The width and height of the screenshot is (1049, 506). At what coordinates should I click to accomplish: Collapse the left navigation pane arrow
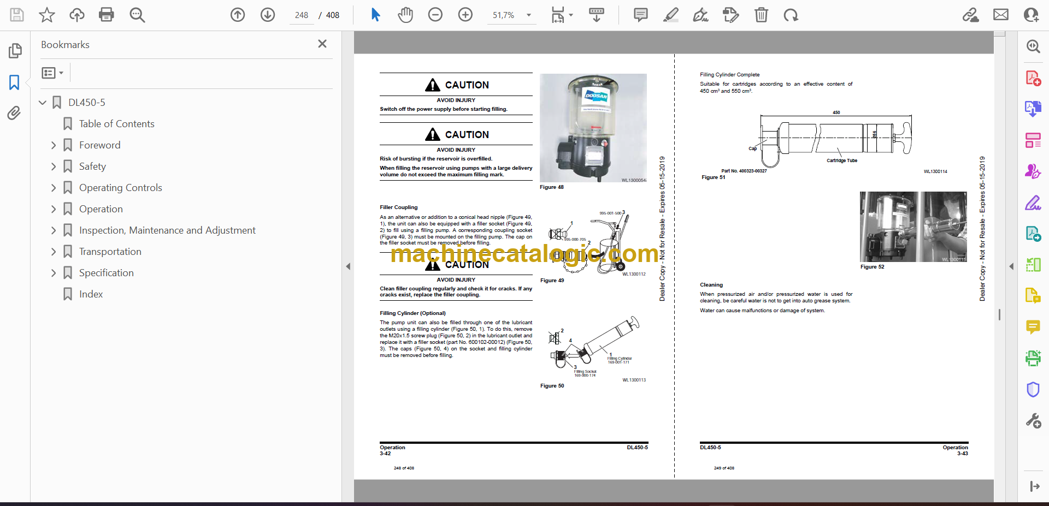pos(348,266)
